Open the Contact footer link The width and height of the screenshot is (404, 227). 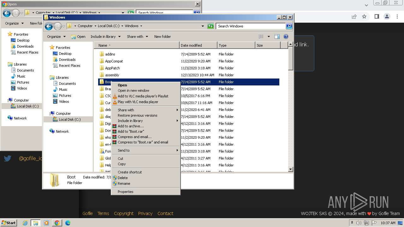pyautogui.click(x=165, y=213)
